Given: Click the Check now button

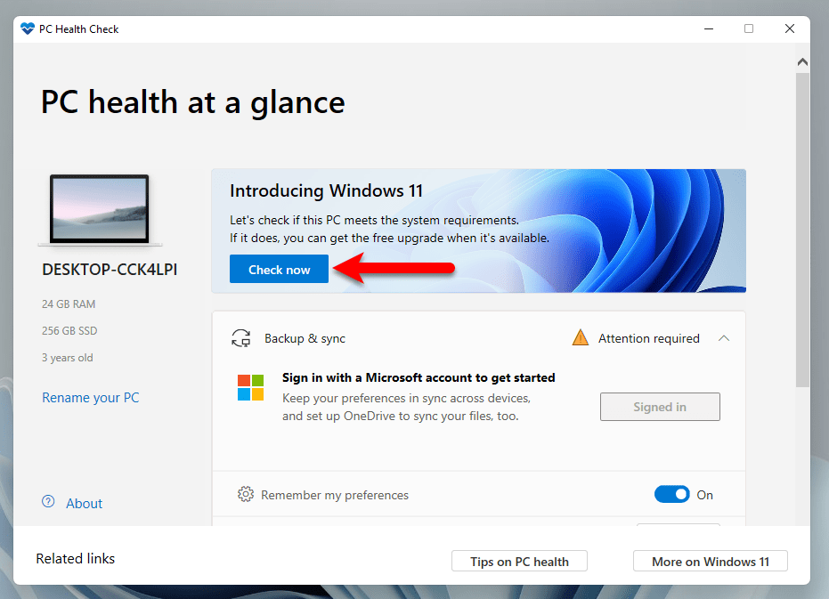Looking at the screenshot, I should click(x=280, y=269).
